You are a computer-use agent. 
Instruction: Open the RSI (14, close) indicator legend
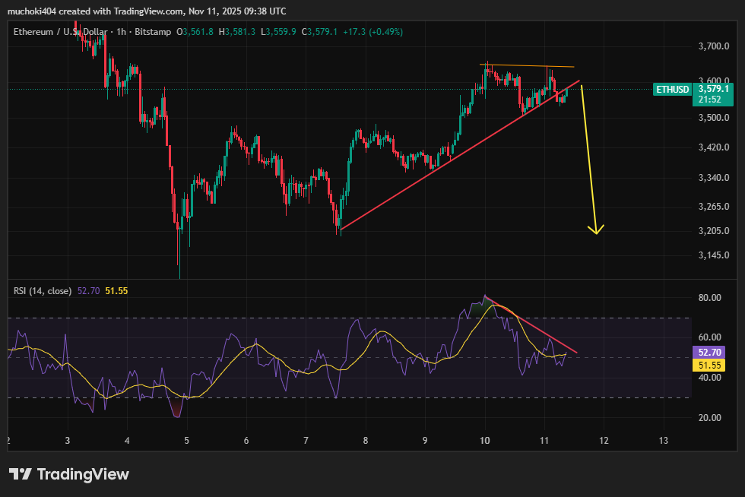[x=43, y=290]
